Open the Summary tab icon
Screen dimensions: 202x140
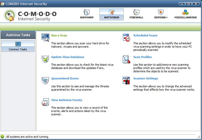point(86,12)
